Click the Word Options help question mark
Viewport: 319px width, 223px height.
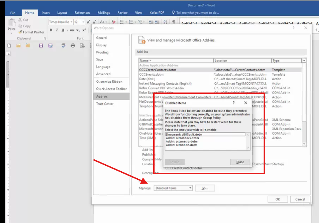[293, 28]
